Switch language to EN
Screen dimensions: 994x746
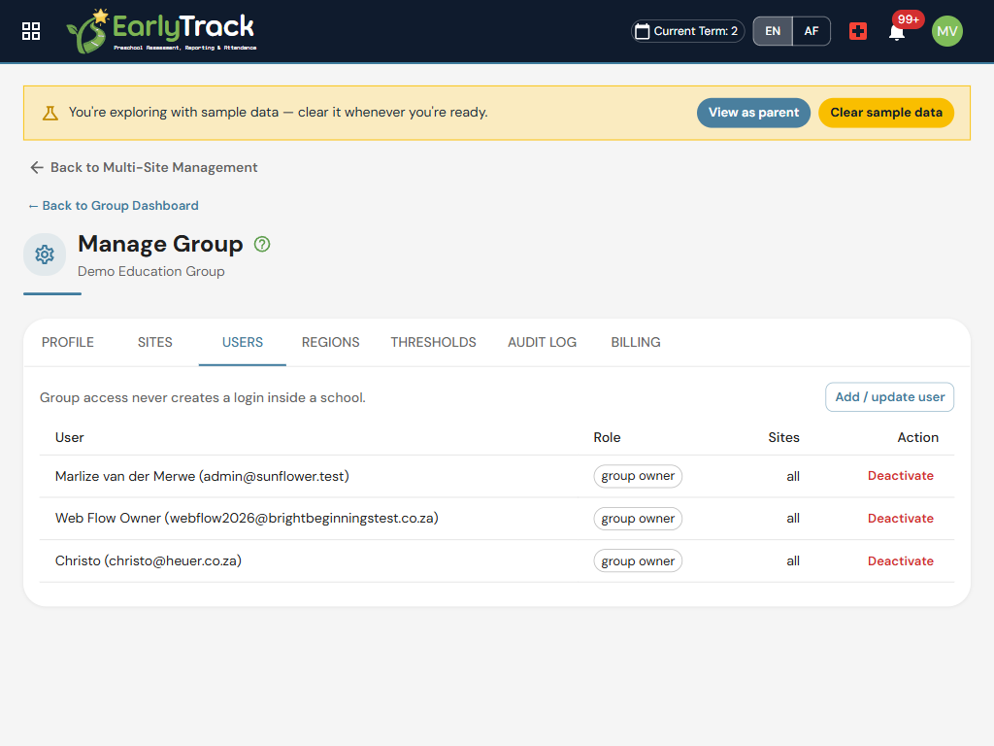tap(772, 31)
